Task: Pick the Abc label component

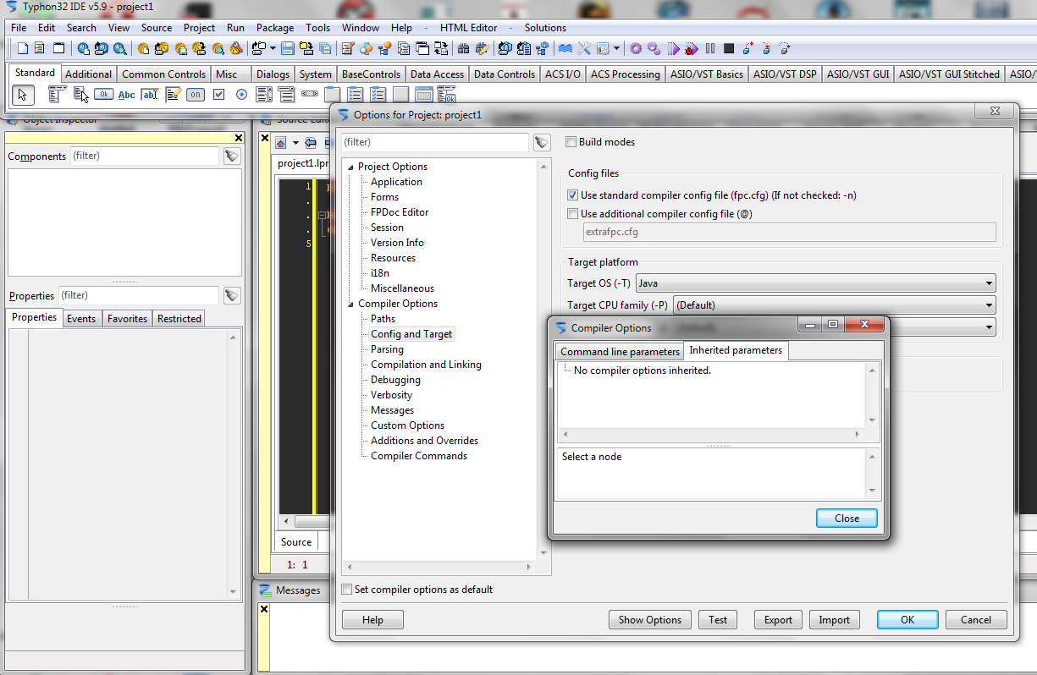Action: point(126,94)
